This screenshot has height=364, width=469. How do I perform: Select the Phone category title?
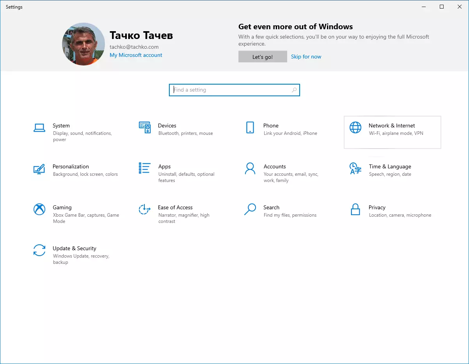coord(271,125)
